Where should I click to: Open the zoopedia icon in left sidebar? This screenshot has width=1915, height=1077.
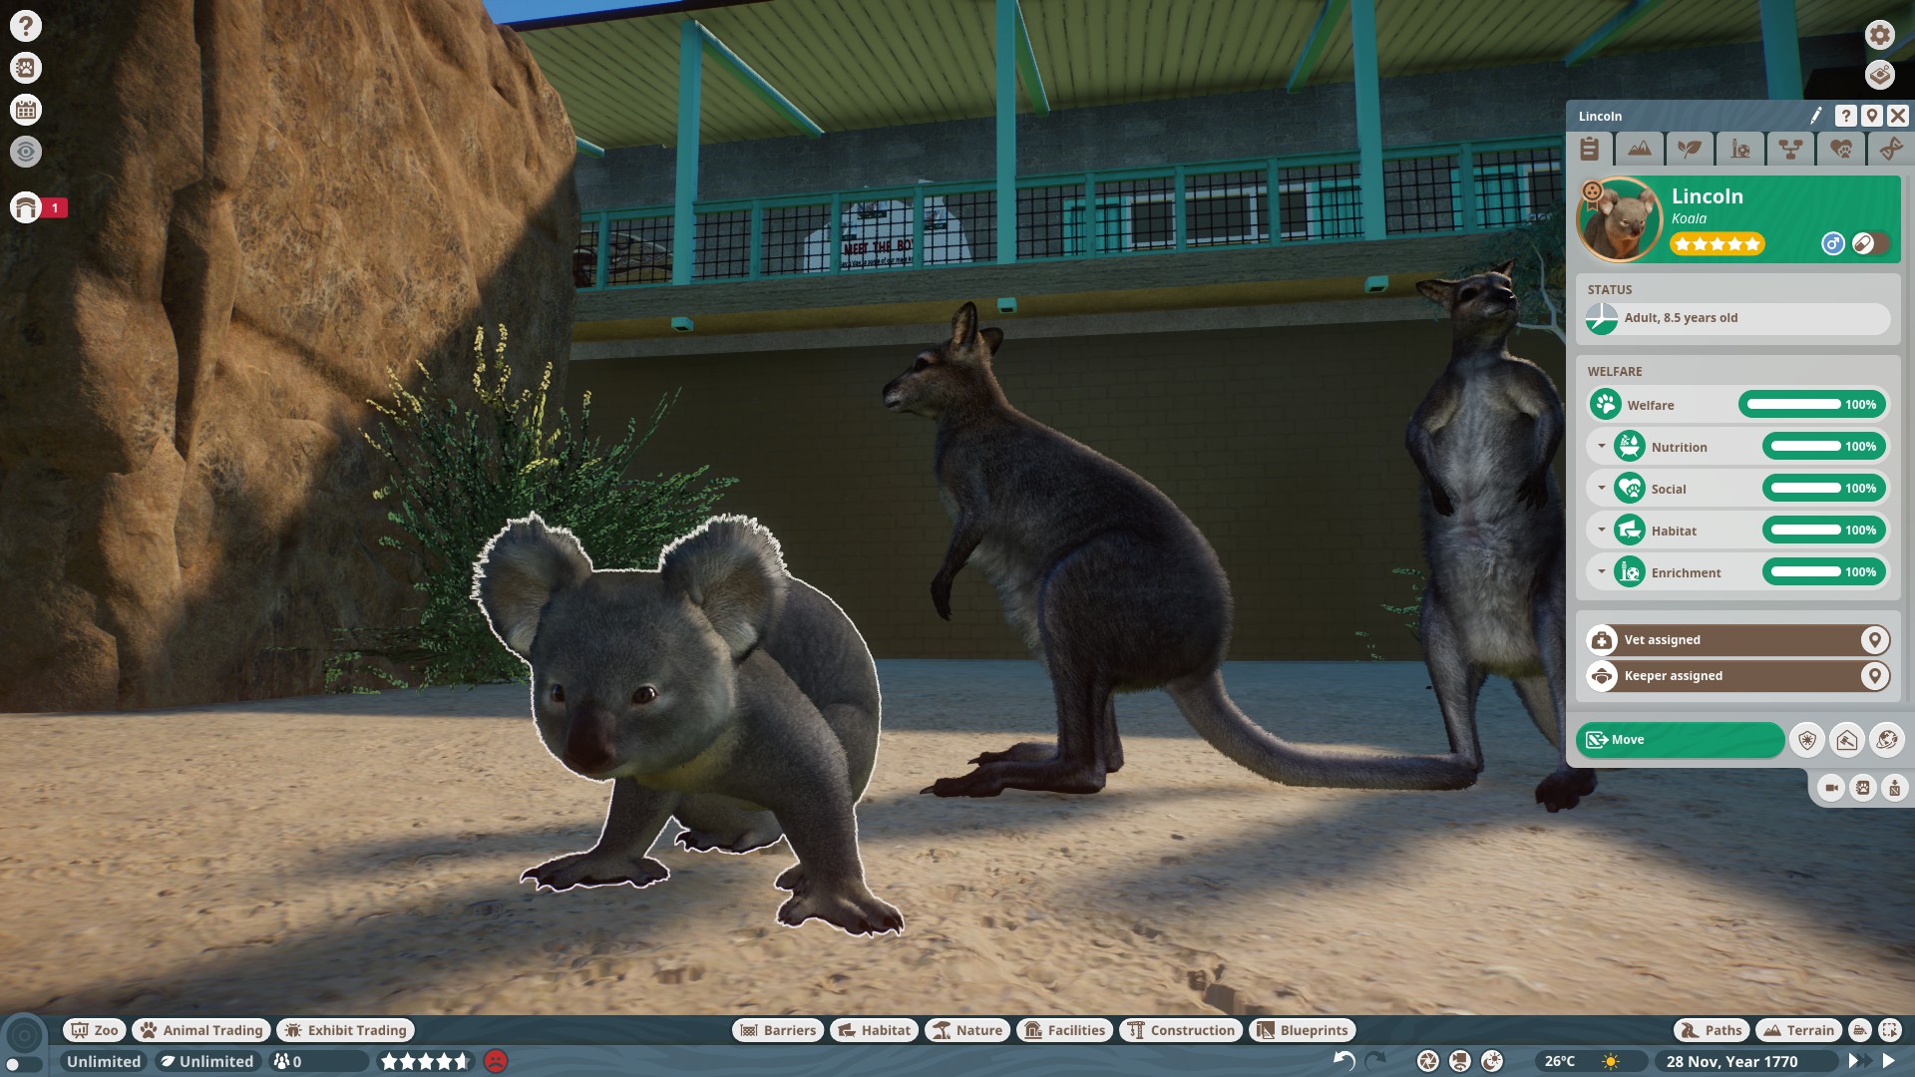[26, 68]
